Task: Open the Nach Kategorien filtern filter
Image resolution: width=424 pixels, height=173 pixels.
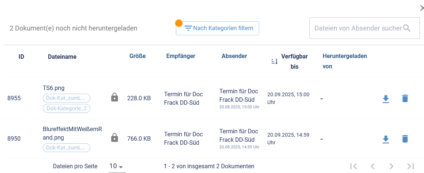Action: pos(218,28)
